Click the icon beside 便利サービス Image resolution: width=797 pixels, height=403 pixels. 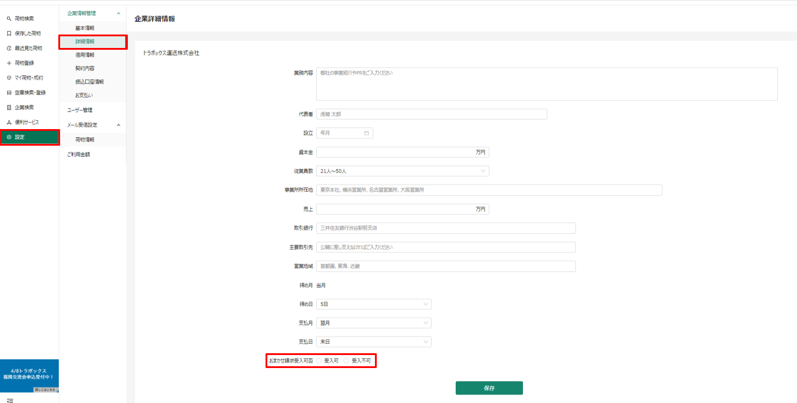click(9, 122)
